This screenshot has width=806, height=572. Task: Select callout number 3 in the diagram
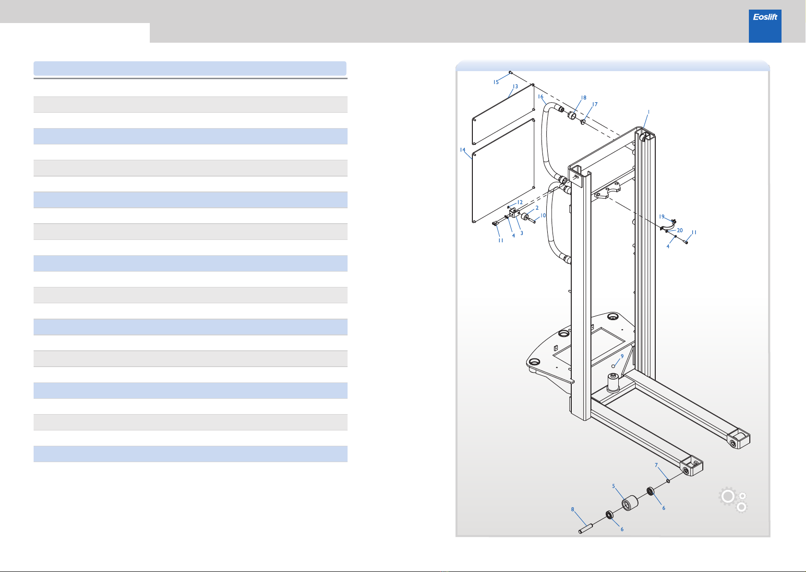point(522,233)
